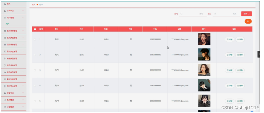Open photo thumbnail of 用户2
The image size is (264, 113).
coord(204,54)
